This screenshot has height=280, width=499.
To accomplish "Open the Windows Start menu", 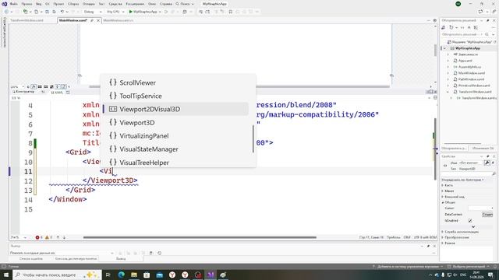I will pyautogui.click(x=6, y=275).
